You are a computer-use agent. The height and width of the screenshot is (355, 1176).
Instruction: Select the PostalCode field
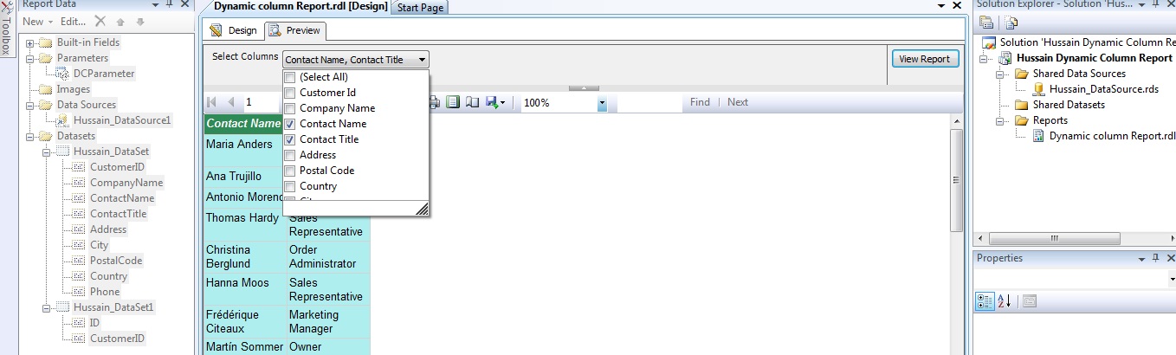[115, 261]
